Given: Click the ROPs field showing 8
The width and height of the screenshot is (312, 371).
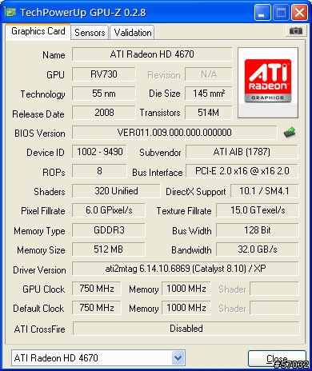Looking at the screenshot, I should point(99,171).
